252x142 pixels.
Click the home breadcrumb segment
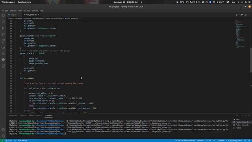pos(11,19)
